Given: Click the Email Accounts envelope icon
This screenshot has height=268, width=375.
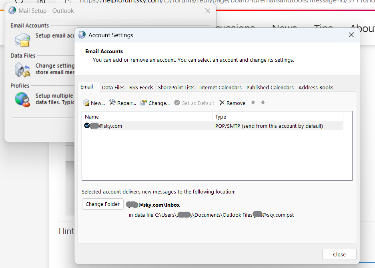Looking at the screenshot, I should pyautogui.click(x=22, y=40).
